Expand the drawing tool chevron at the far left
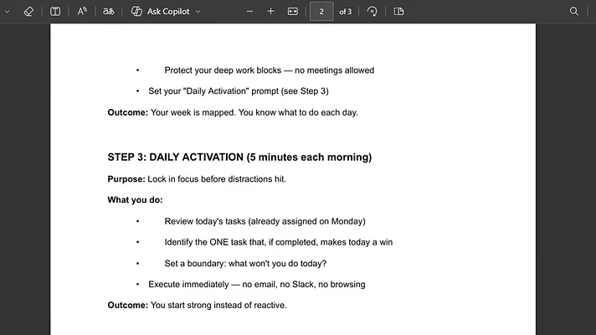This screenshot has height=335, width=596. point(7,12)
